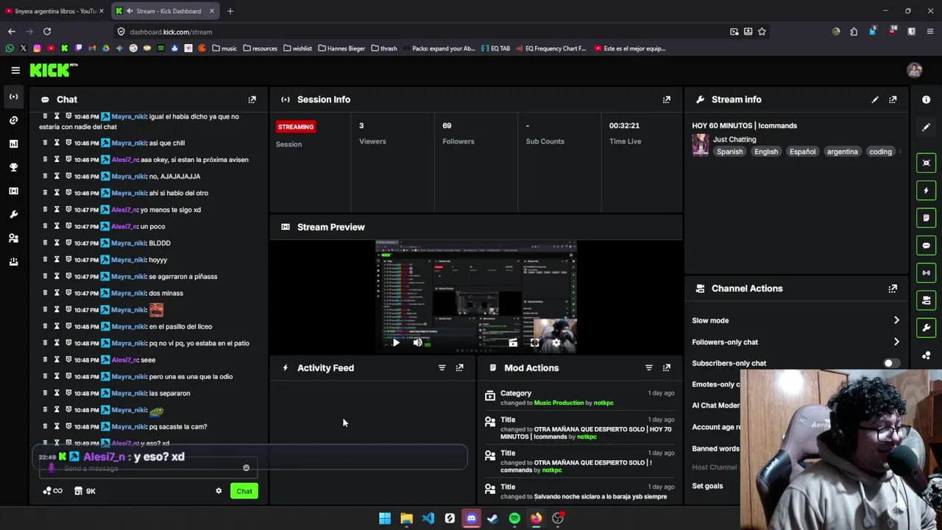Image resolution: width=942 pixels, height=530 pixels.
Task: Send message with green Chat button
Action: pyautogui.click(x=244, y=491)
